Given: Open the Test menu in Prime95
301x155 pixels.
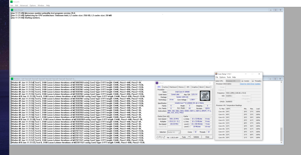Looking at the screenshot, I should [x=12, y=5].
